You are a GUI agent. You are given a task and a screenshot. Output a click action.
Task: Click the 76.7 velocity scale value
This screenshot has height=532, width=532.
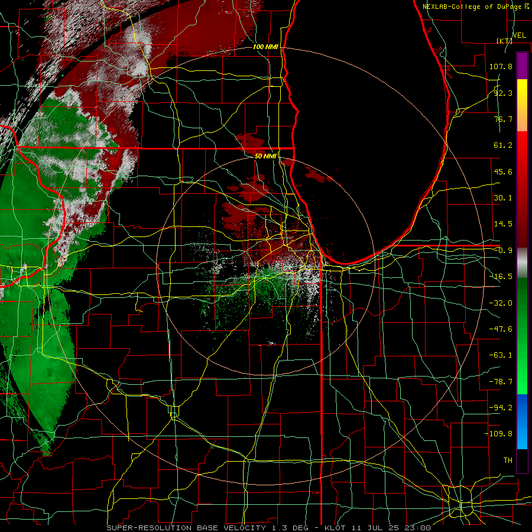pos(503,119)
